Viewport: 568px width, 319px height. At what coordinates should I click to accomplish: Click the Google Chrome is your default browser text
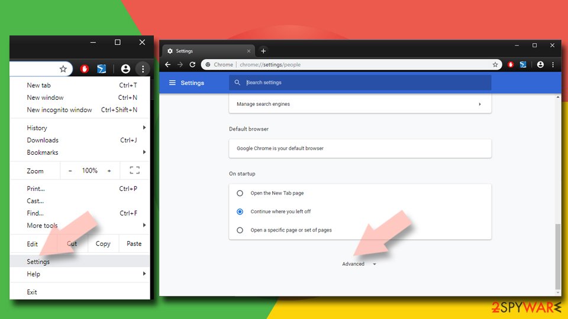click(x=280, y=148)
